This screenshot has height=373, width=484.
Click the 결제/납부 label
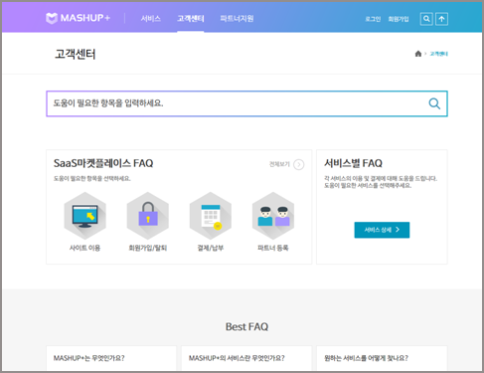(211, 248)
